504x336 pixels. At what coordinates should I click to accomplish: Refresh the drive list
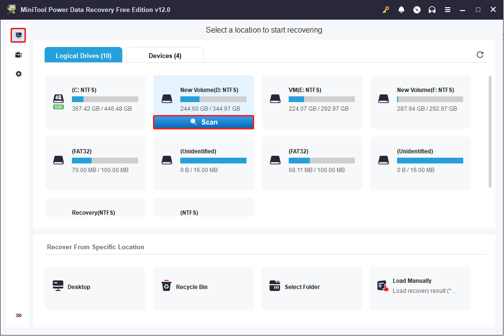(x=480, y=55)
